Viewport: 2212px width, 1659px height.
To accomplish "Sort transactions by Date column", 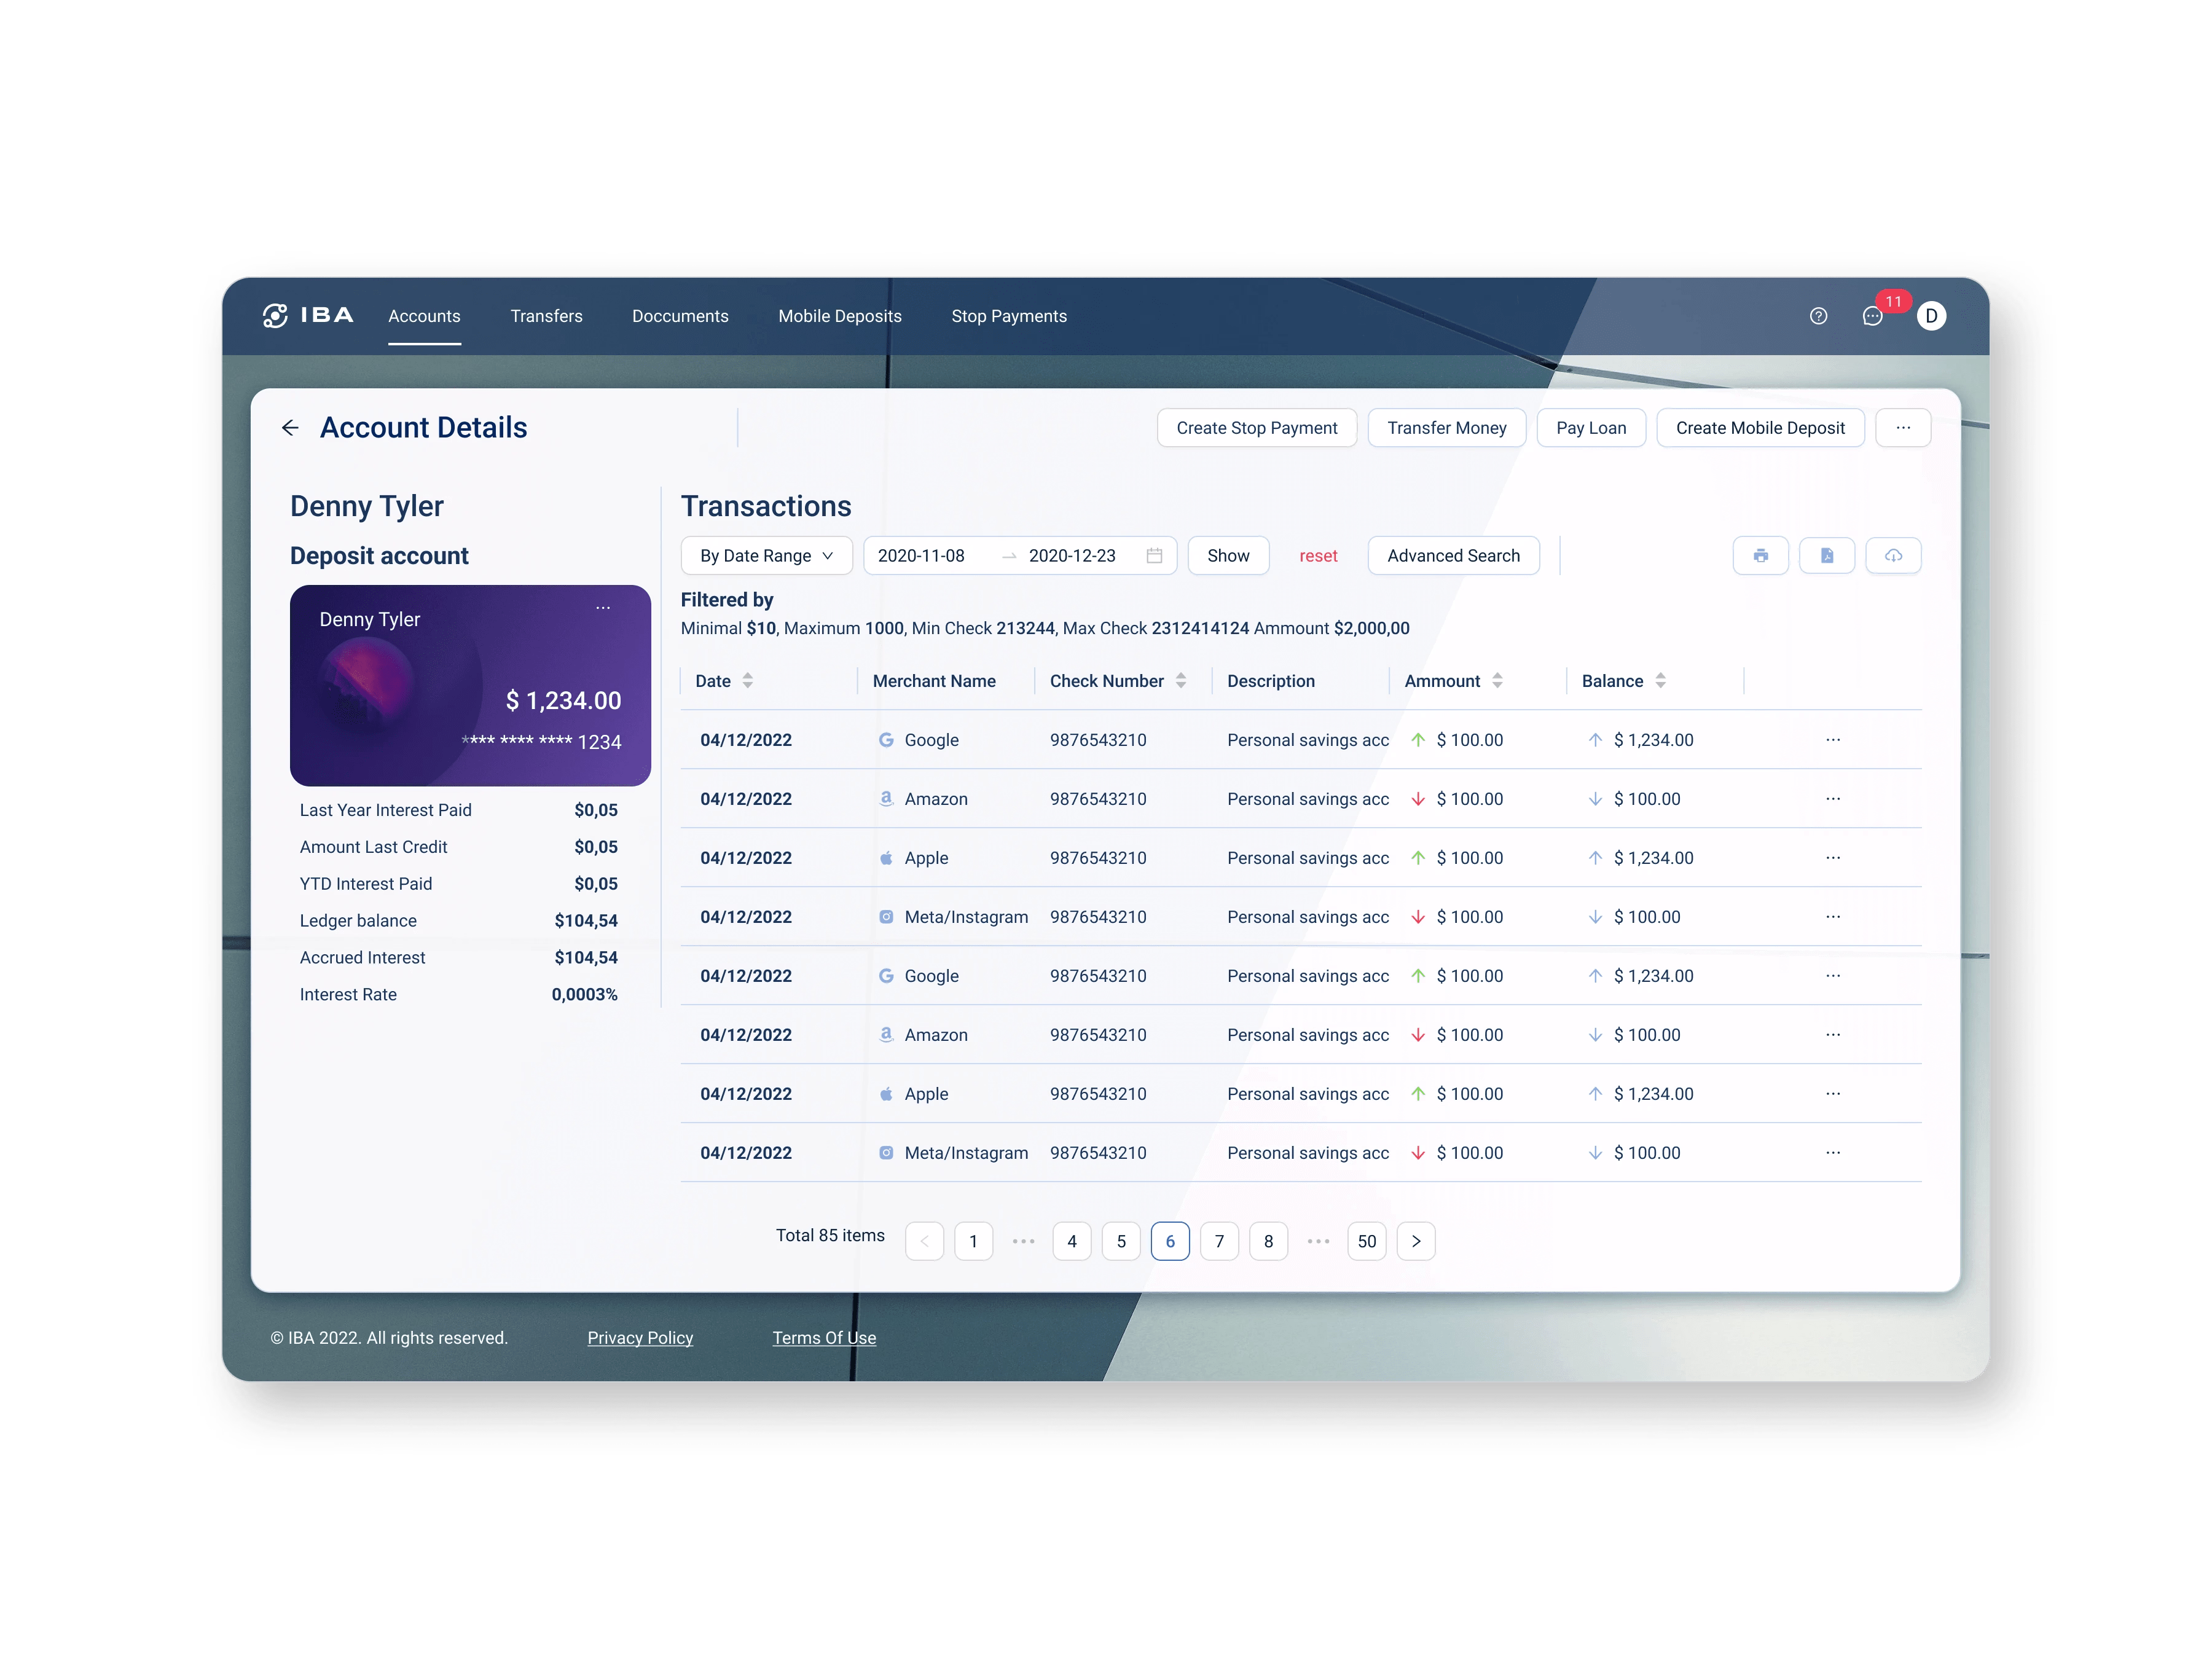I will tap(747, 681).
